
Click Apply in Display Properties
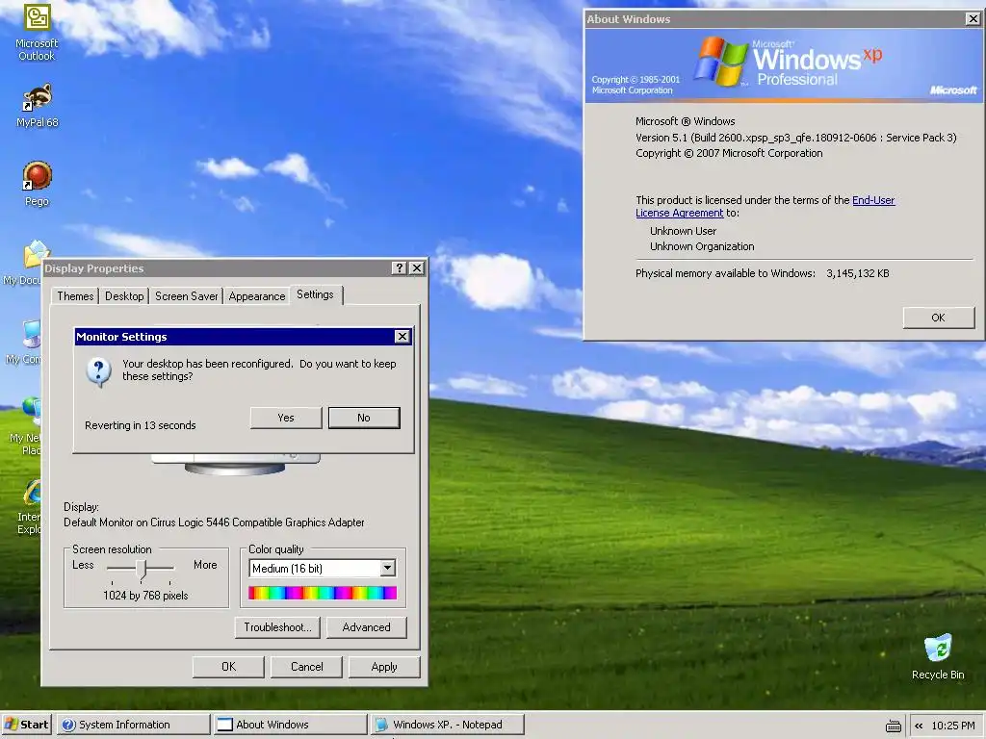[x=384, y=667]
